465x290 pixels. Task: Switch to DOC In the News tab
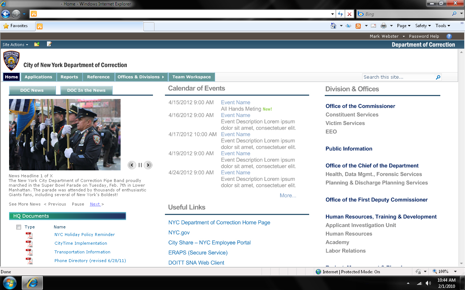[x=86, y=91]
